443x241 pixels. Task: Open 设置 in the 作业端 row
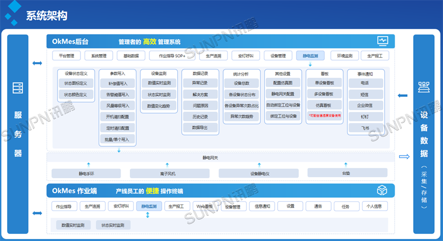[x=290, y=206]
